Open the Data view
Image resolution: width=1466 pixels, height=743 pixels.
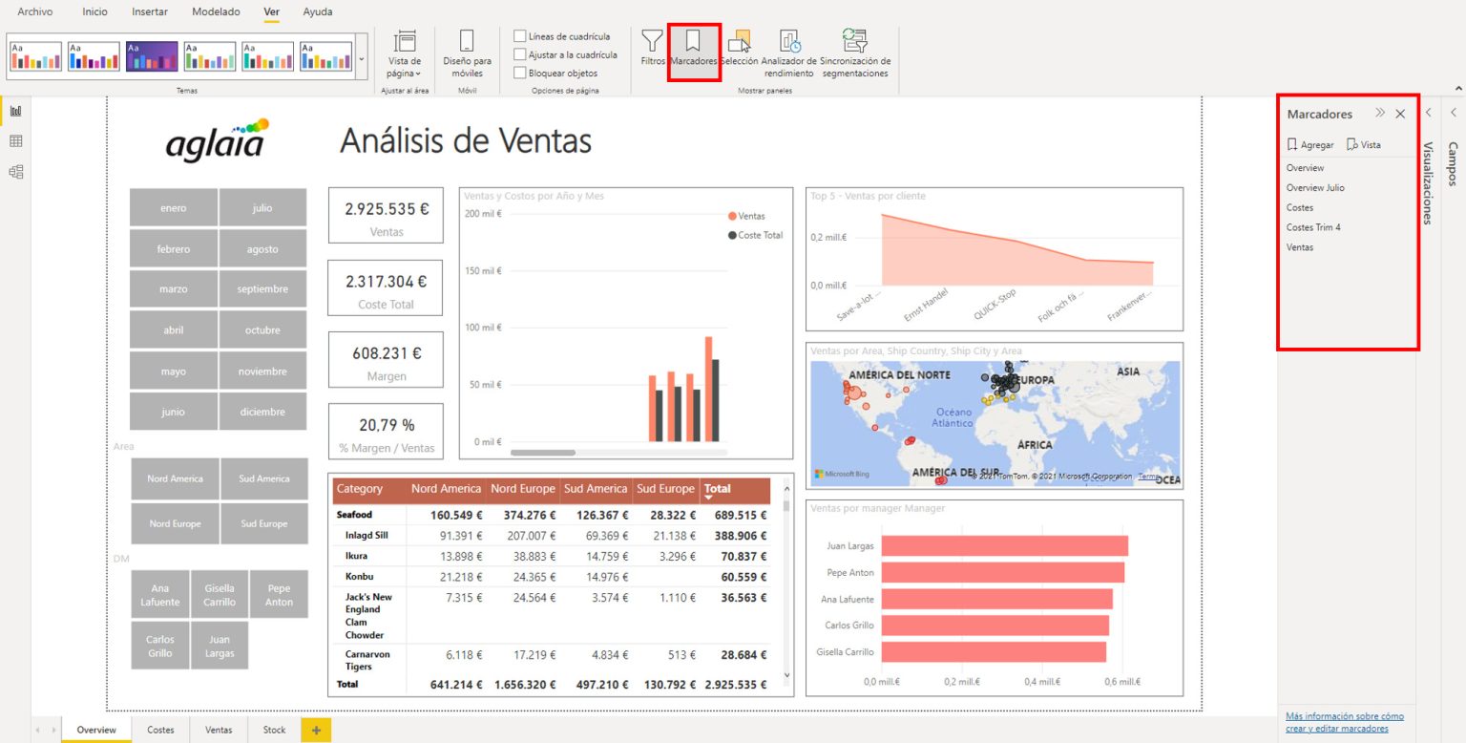(14, 140)
